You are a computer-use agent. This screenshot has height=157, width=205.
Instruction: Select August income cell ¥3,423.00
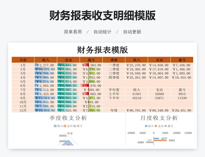click(x=46, y=94)
